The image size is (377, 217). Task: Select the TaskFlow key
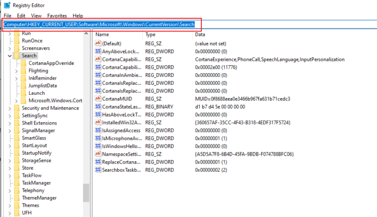[32, 175]
